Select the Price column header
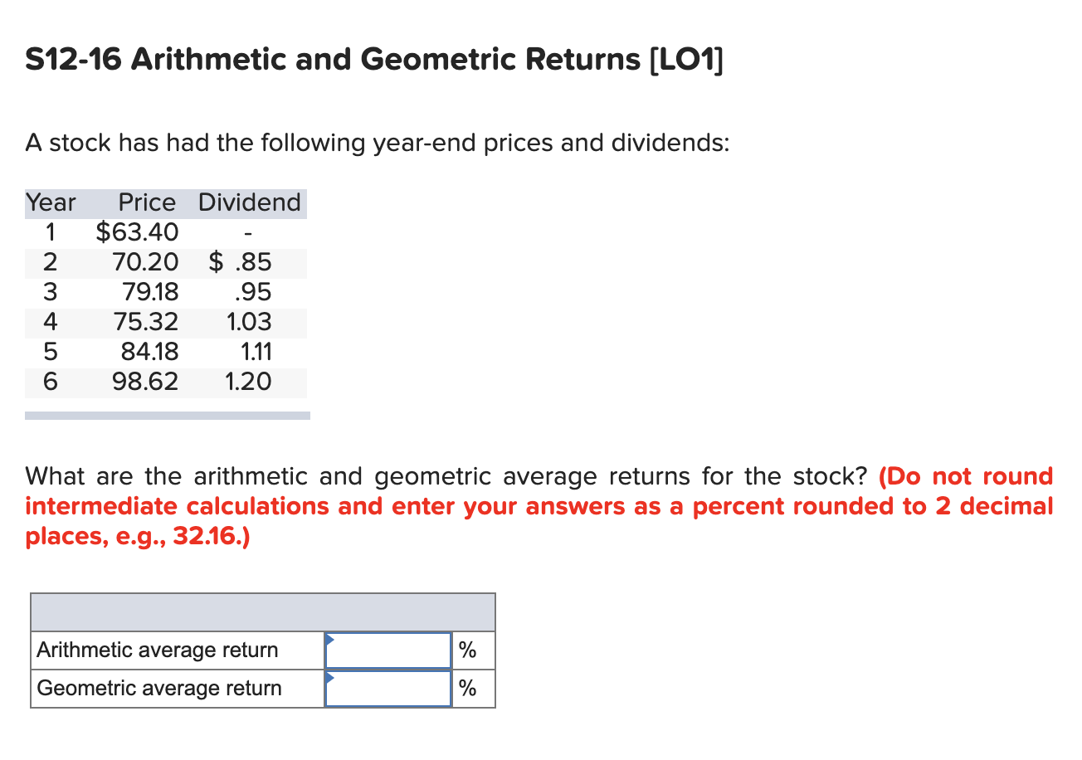This screenshot has height=760, width=1082. coord(147,202)
